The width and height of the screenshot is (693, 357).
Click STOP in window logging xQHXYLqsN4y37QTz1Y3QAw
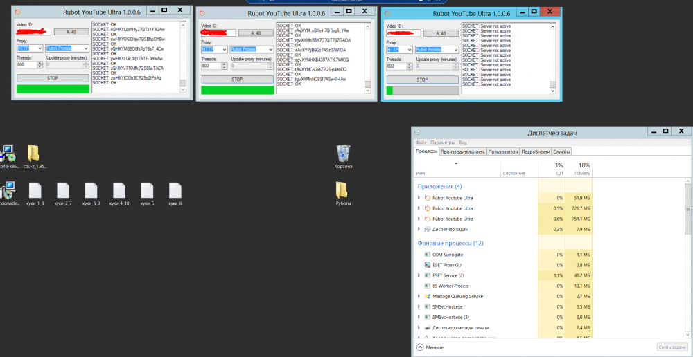pos(53,79)
